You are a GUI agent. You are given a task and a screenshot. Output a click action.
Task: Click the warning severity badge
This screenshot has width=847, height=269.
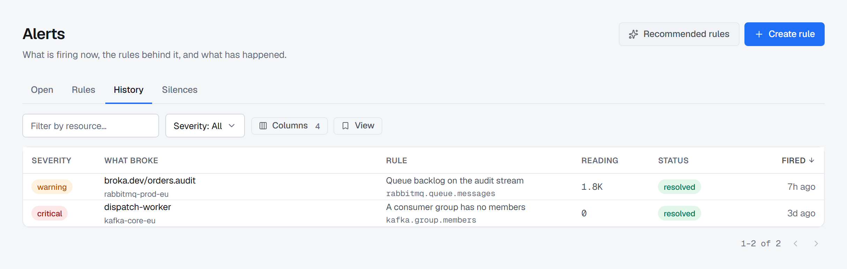click(x=52, y=187)
